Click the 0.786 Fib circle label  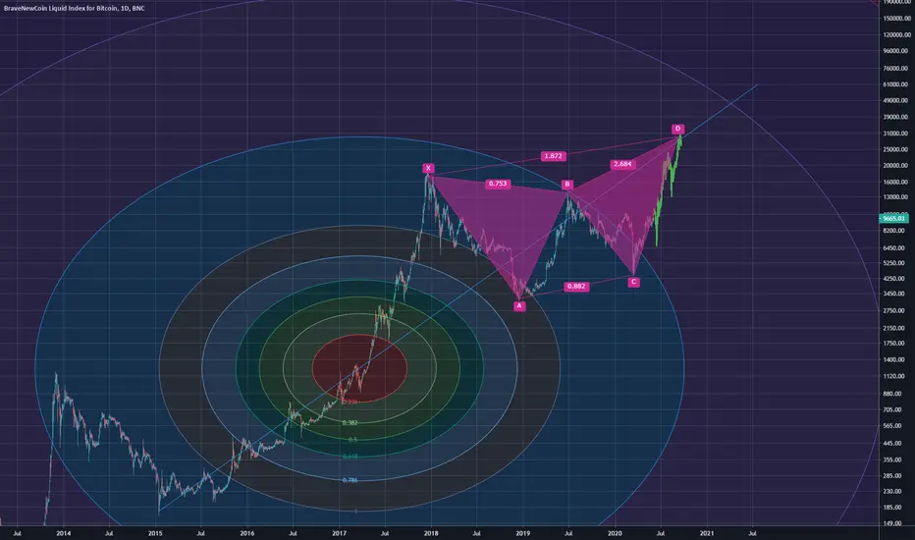[350, 480]
